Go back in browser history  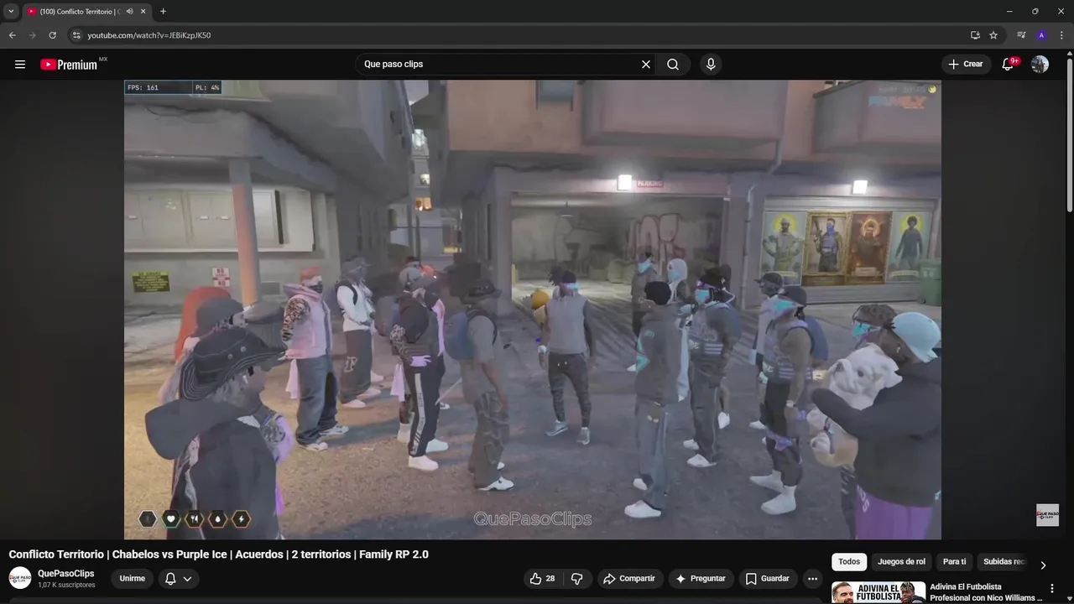tap(12, 35)
